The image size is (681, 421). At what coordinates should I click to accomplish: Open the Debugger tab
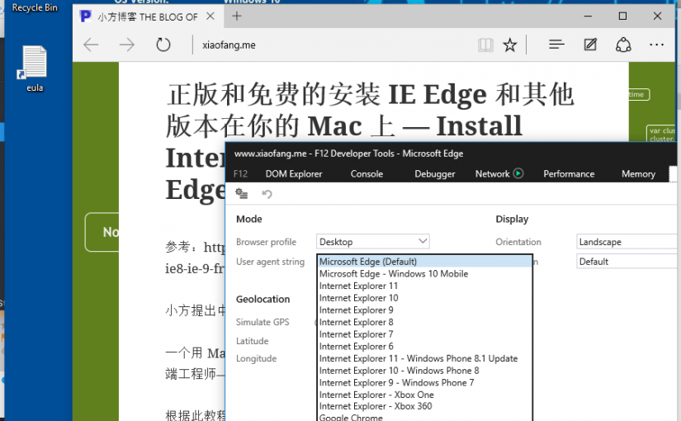coord(435,174)
